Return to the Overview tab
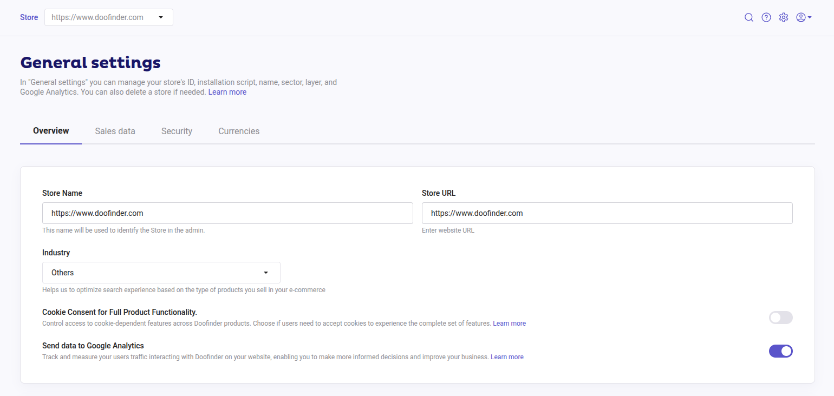Image resolution: width=834 pixels, height=396 pixels. pyautogui.click(x=50, y=131)
